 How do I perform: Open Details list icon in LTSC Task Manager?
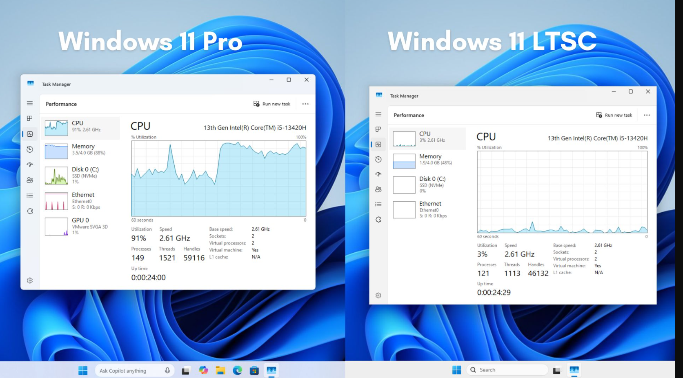(378, 204)
